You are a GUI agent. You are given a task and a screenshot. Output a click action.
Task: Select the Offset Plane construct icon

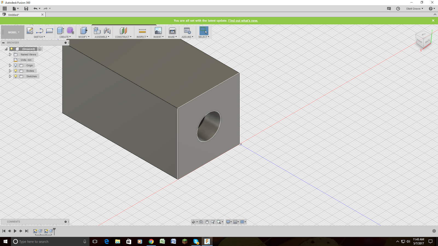(123, 31)
